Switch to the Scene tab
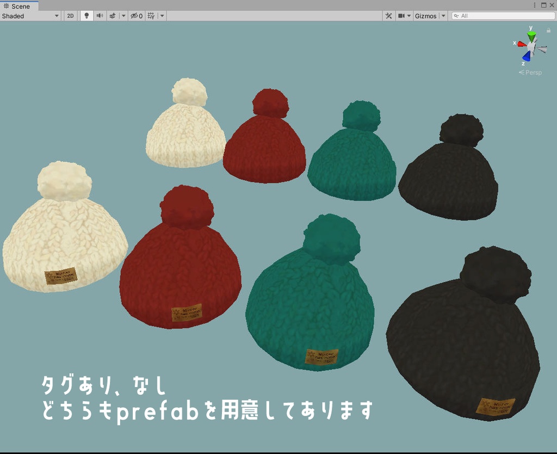This screenshot has height=454, width=557. 21,6
